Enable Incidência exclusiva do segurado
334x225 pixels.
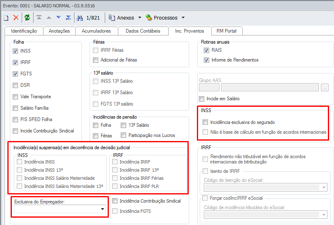pyautogui.click(x=205, y=122)
